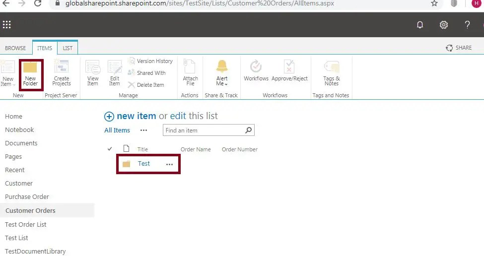Screen dimensions: 484x256
Task: Click Create Projects in the ribbon
Action: (62, 73)
